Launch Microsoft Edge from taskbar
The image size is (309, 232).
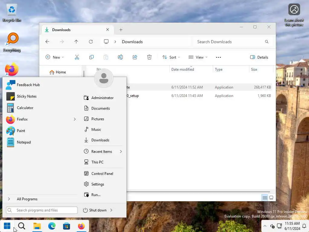(52, 226)
